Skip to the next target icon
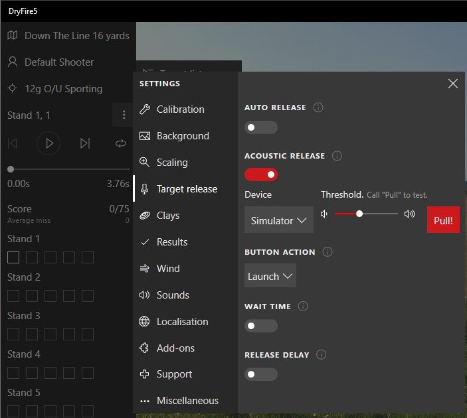 click(x=84, y=143)
